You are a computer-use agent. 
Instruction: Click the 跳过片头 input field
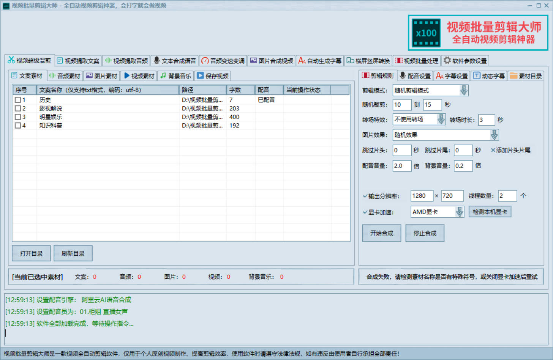[402, 150]
